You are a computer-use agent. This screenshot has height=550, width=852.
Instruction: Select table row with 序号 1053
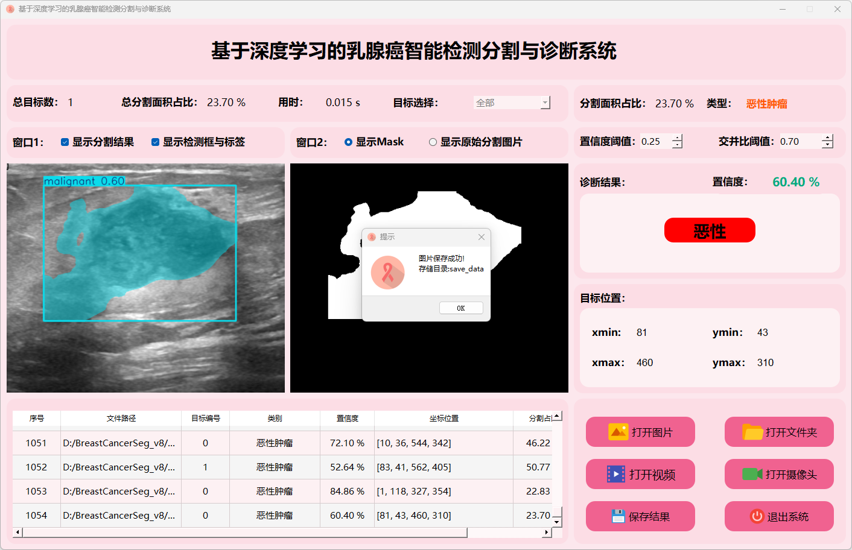282,492
